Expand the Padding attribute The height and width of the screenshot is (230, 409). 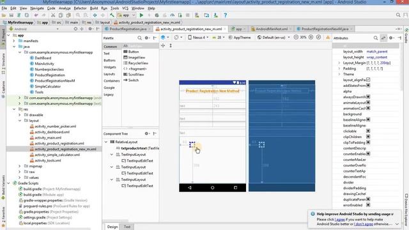click(339, 68)
